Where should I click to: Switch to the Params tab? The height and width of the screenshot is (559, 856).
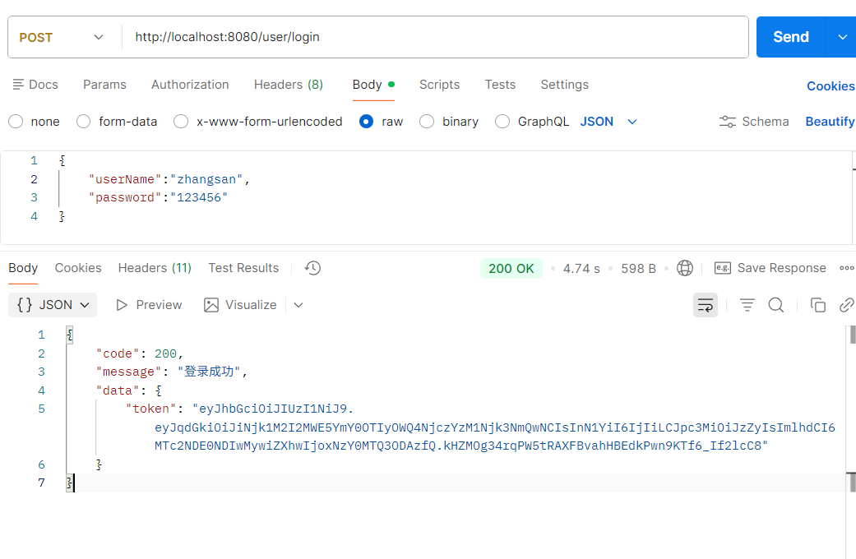pyautogui.click(x=104, y=85)
